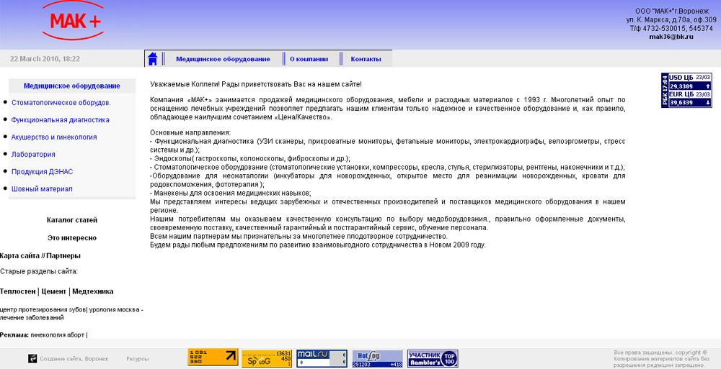Viewport: 721px width, 369px height.
Task: Open the yellow arrow counter badge
Action: [x=213, y=357]
